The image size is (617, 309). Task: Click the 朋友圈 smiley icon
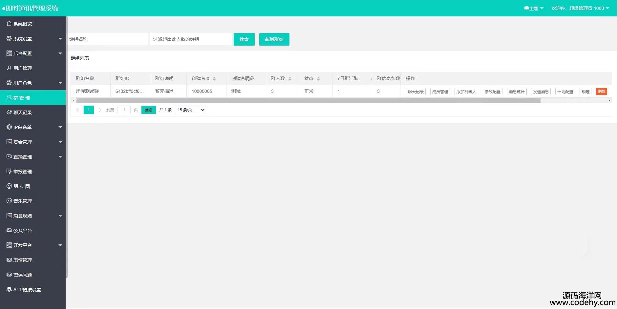9,186
